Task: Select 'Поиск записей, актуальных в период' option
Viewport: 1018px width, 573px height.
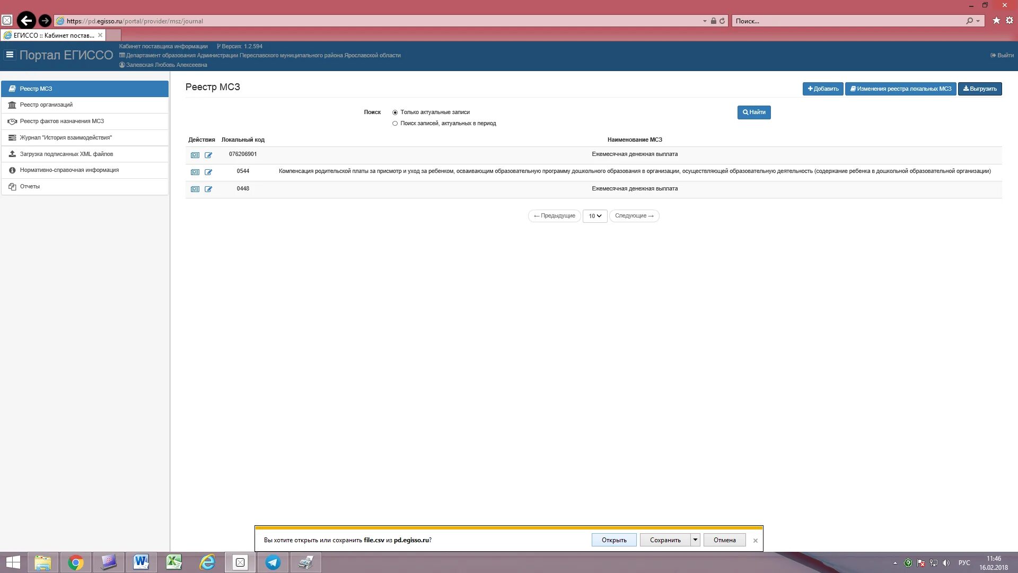Action: [395, 124]
